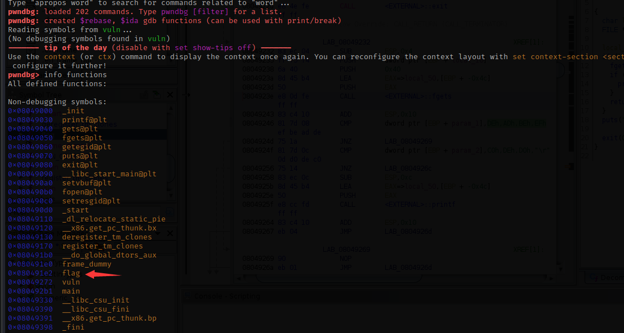The width and height of the screenshot is (624, 333).
Task: Click the deregister_tm_clones symbol in terminal
Action: point(106,237)
